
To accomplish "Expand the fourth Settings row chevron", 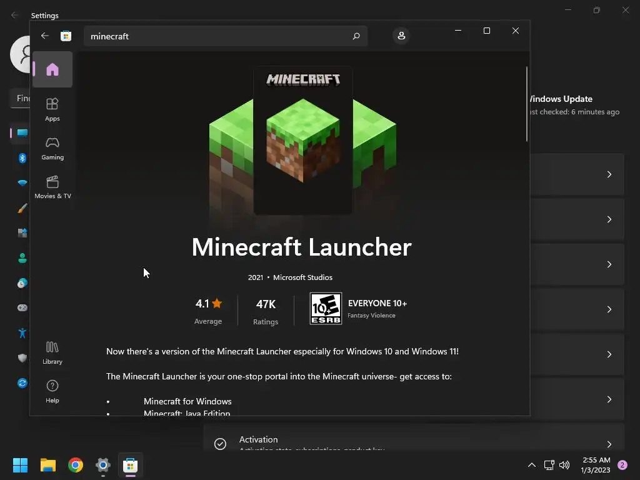I will (x=609, y=309).
